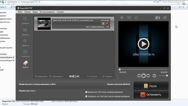Open the brightness adjustment icon above the preview

pyautogui.click(x=136, y=18)
